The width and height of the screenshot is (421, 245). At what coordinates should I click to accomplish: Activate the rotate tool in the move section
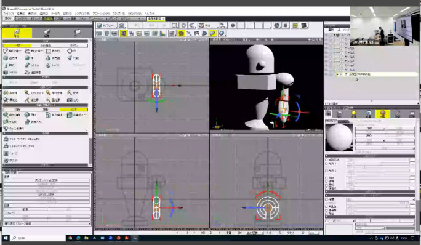pyautogui.click(x=30, y=115)
